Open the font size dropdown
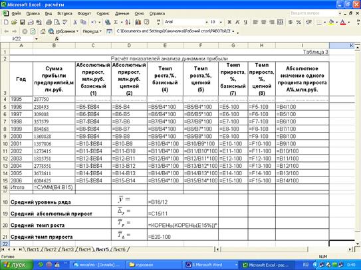The width and height of the screenshot is (361, 270). [x=221, y=22]
